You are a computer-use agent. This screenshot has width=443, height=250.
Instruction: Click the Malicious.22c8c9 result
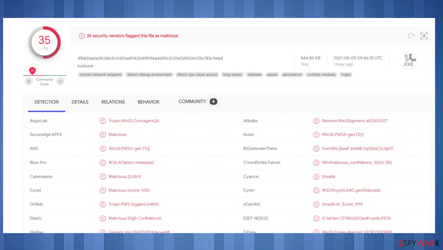125,177
